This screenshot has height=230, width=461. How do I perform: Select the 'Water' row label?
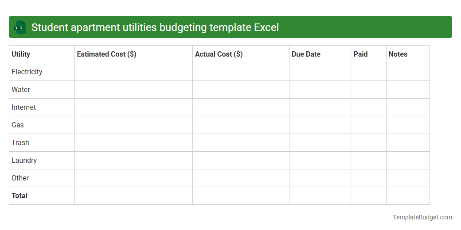[x=21, y=89]
